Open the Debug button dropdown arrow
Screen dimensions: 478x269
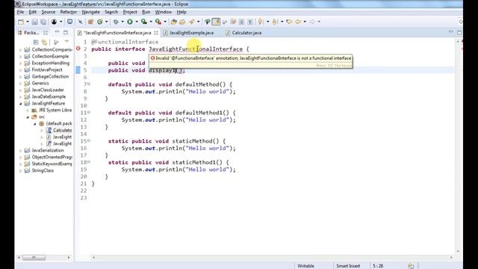click(x=122, y=22)
